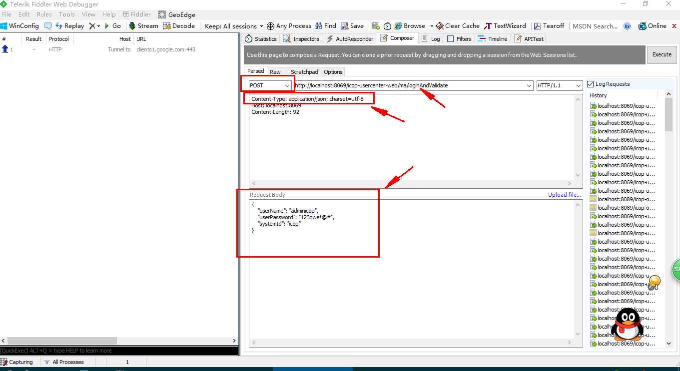Screen dimensions: 680x371
Task: Click the comment speech bubble icon
Action: (48, 26)
